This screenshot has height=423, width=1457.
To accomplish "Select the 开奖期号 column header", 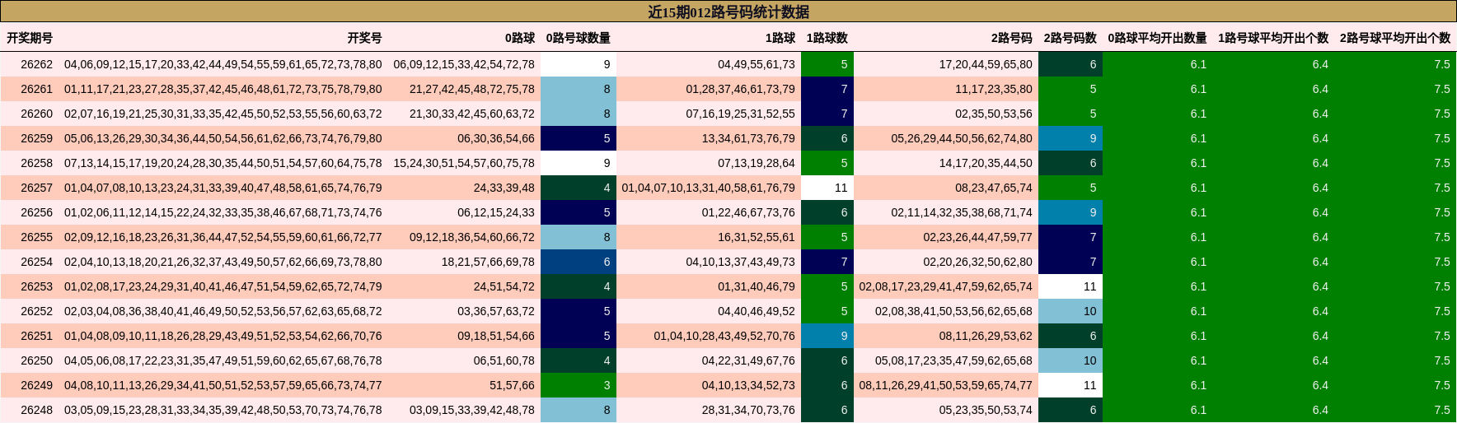I will click(x=30, y=38).
